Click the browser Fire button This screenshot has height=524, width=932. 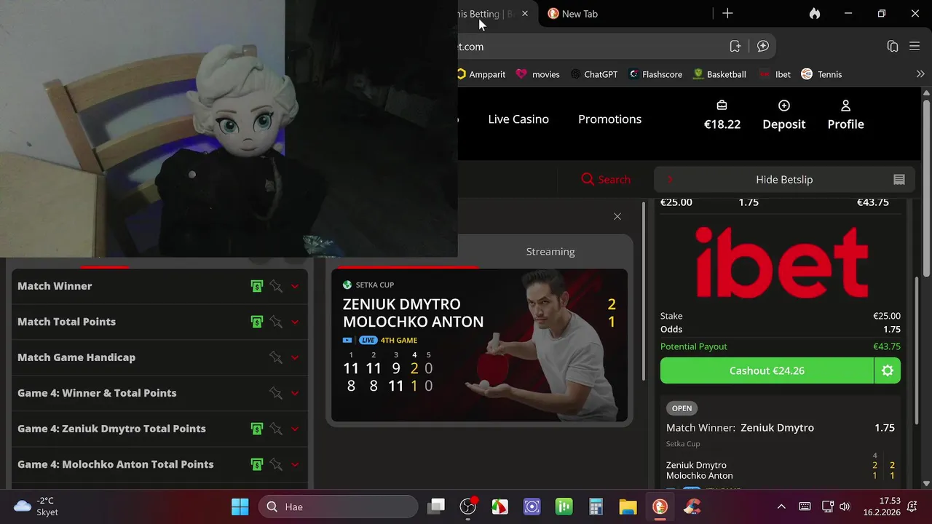click(x=815, y=14)
